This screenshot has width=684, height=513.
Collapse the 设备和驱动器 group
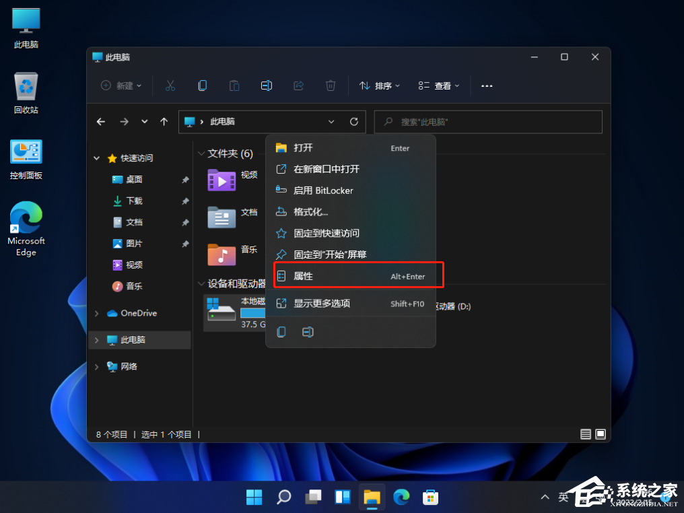pos(201,284)
